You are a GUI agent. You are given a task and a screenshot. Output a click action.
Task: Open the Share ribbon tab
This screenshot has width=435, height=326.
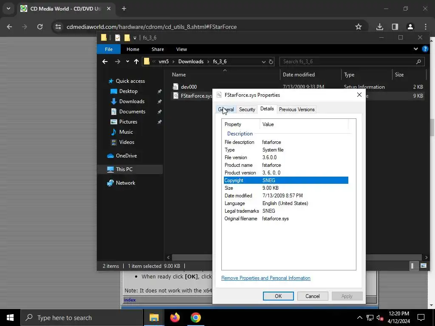(158, 49)
